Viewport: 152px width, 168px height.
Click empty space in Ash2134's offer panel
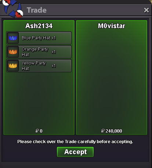coord(39,100)
